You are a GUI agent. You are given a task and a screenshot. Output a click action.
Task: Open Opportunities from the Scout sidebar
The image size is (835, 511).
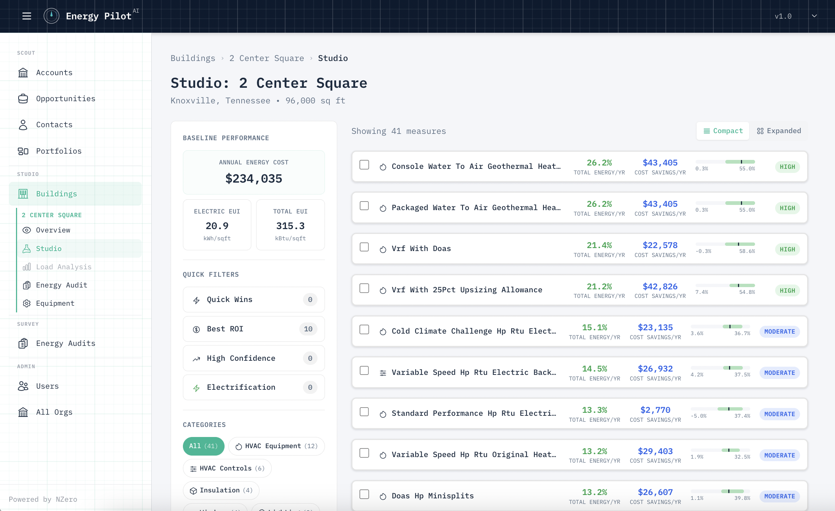click(x=65, y=99)
